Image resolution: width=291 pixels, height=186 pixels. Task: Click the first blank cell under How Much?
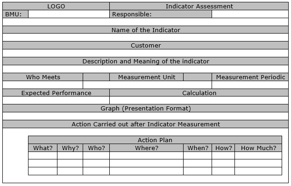258,155
